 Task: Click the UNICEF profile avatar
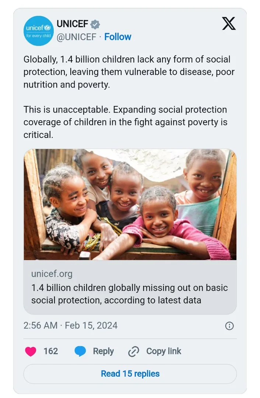(39, 31)
